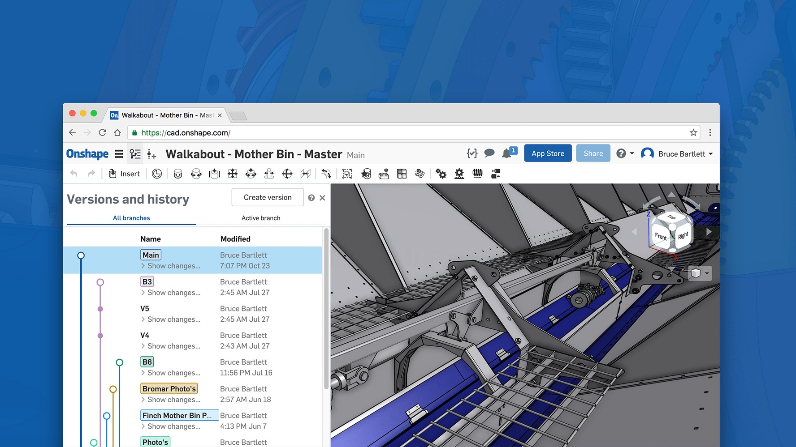Open the Onshape hamburger menu

pos(119,154)
